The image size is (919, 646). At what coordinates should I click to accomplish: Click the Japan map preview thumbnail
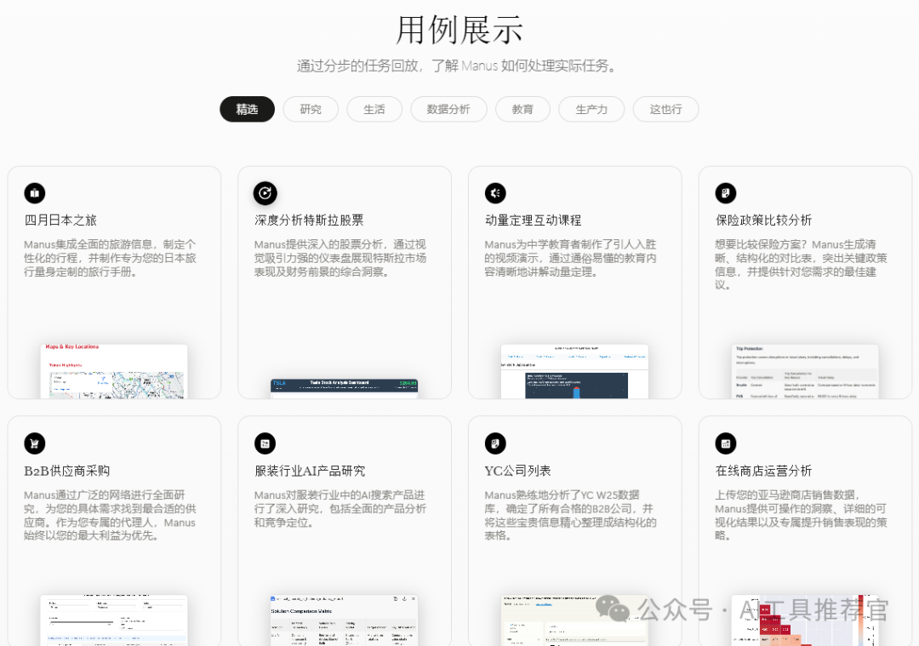(x=114, y=371)
